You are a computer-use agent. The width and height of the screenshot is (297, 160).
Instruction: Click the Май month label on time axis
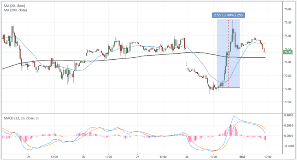click(x=242, y=157)
